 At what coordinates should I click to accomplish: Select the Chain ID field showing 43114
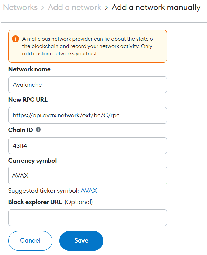click(x=87, y=146)
